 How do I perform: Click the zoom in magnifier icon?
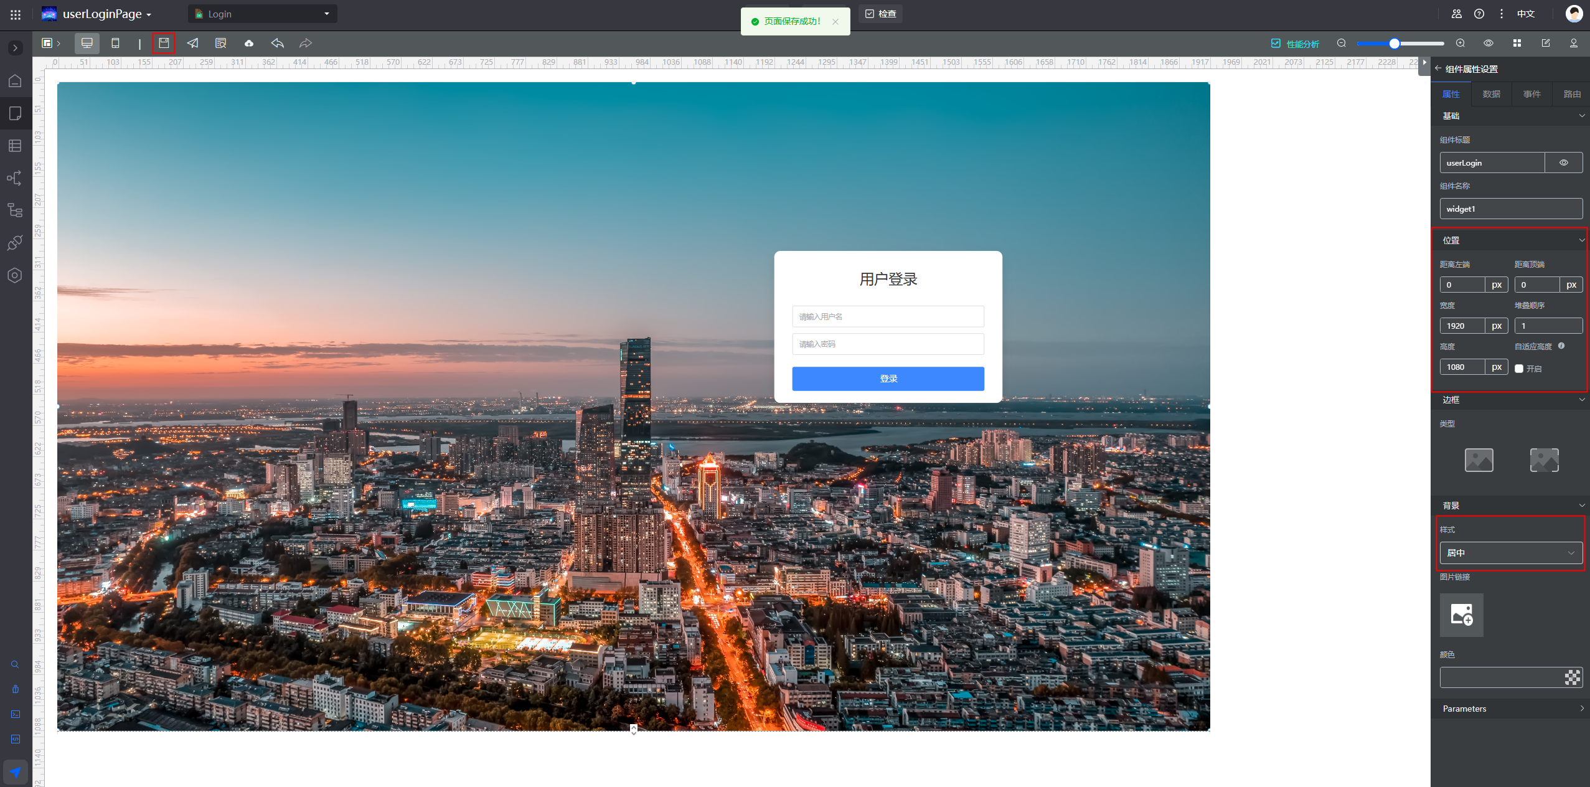[1460, 43]
